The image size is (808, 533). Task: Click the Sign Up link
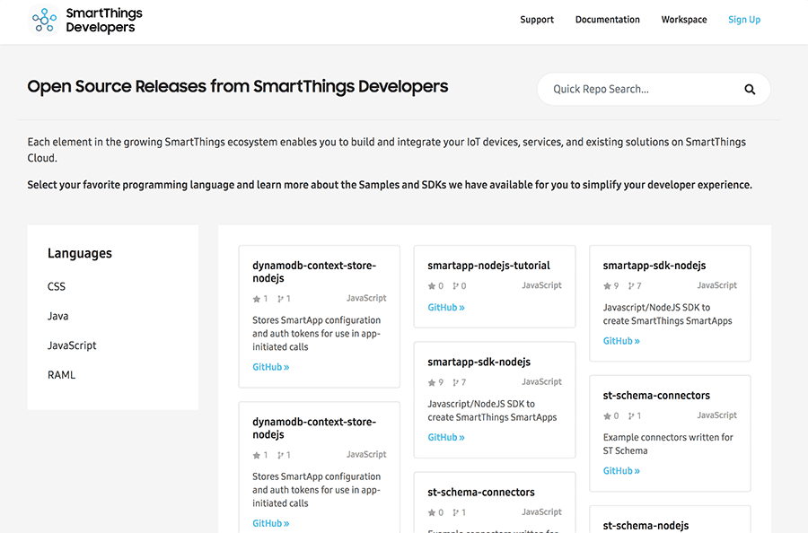click(x=743, y=20)
